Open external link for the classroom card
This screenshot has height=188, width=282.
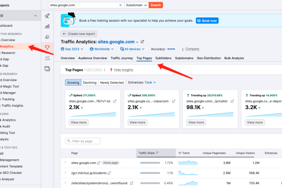tap(173, 102)
